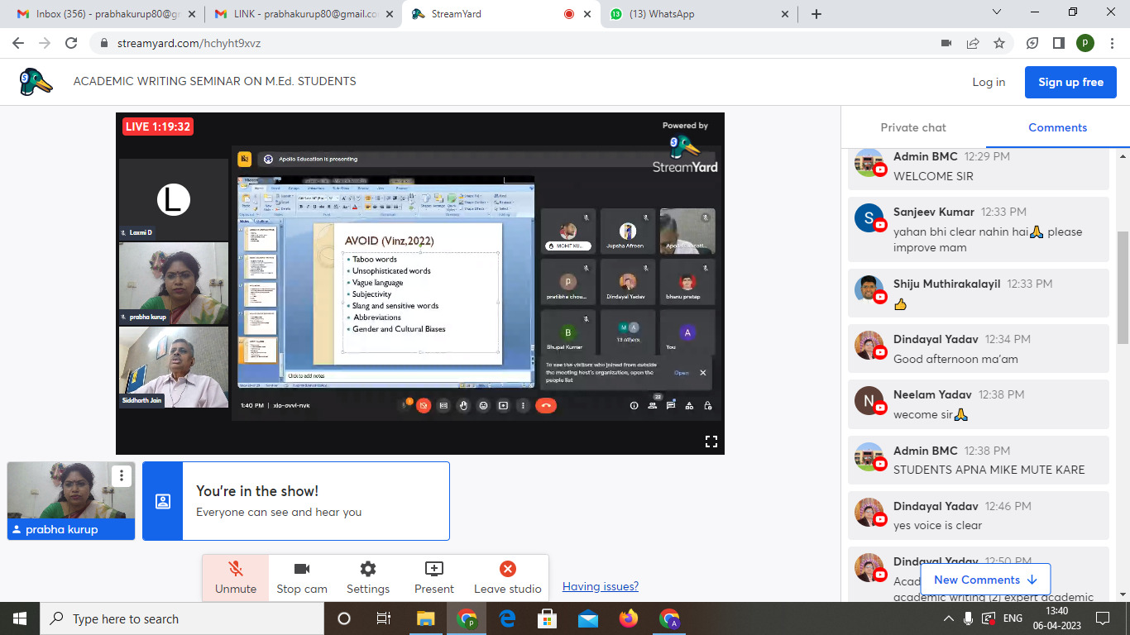The image size is (1130, 635).
Task: Open File Explorer from taskbar
Action: coord(425,618)
